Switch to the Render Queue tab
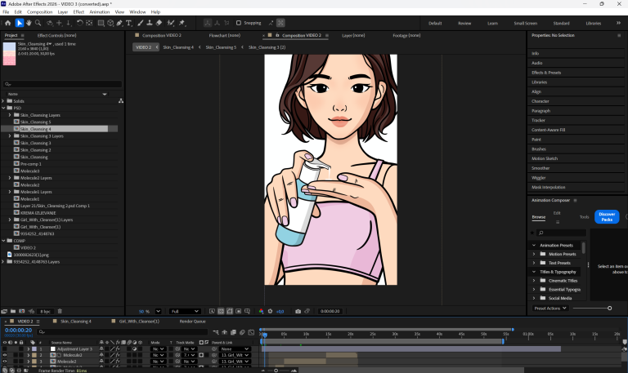This screenshot has height=373, width=628. (x=192, y=322)
